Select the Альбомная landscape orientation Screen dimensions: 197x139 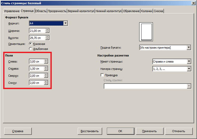pyautogui.click(x=30, y=49)
